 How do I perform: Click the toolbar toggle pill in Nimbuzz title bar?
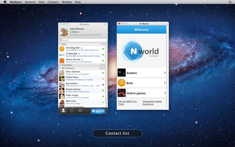(105, 24)
